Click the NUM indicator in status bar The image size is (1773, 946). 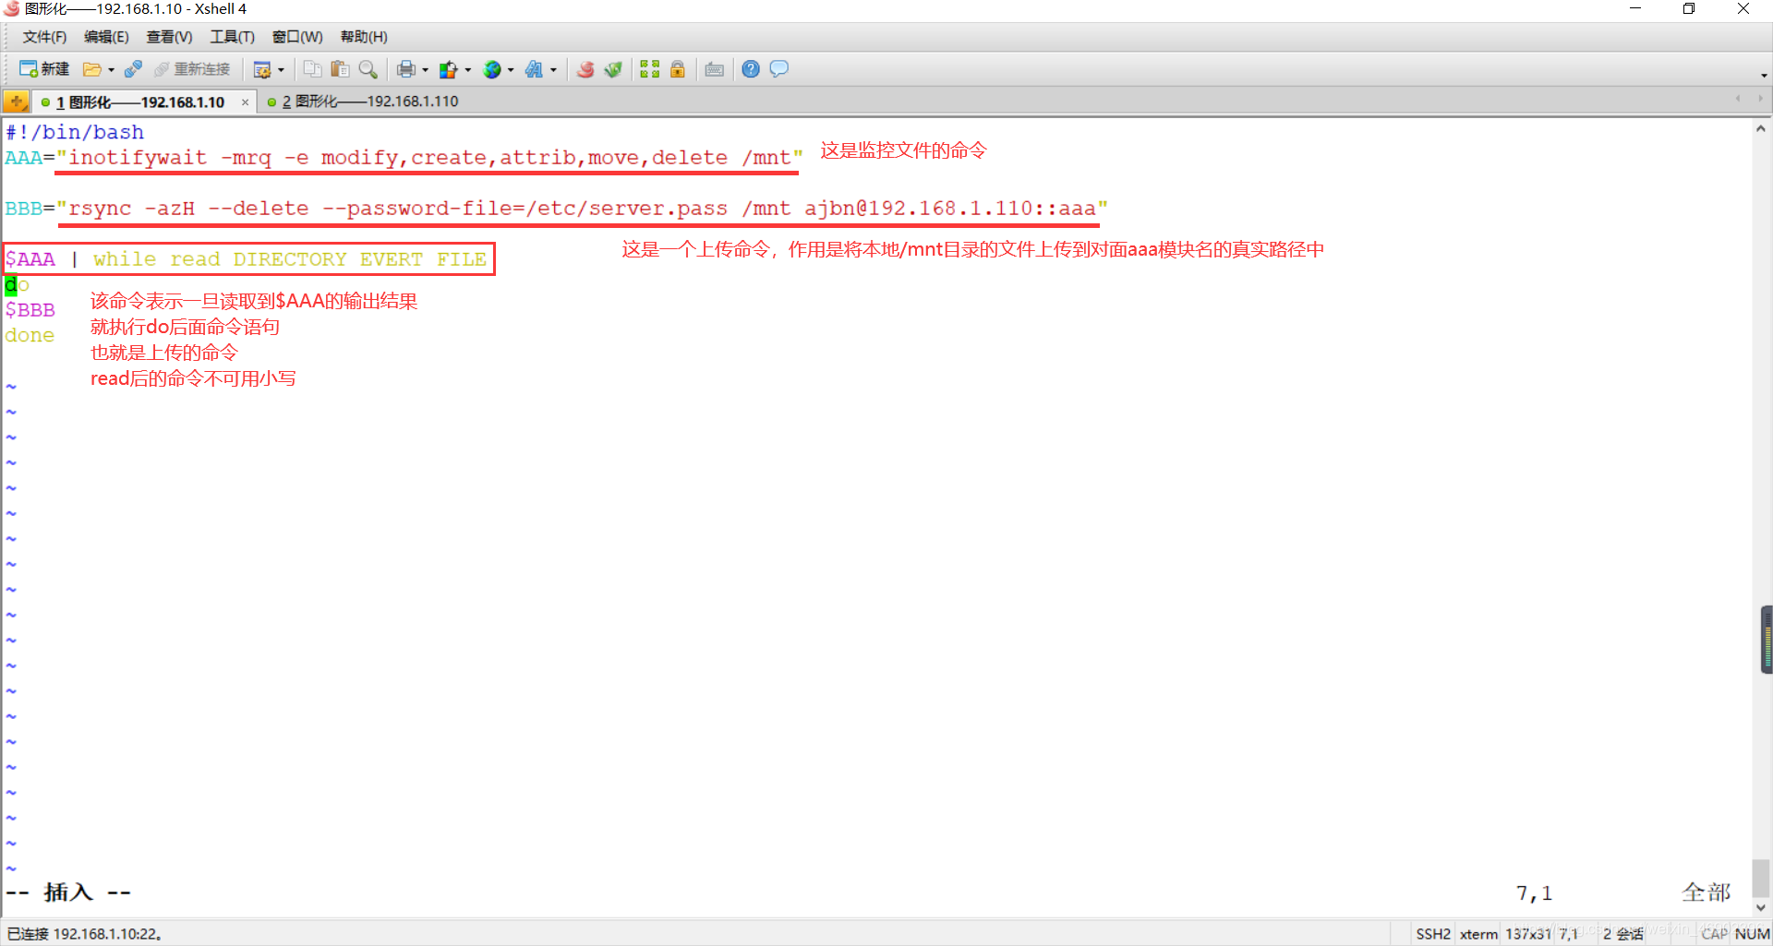(1753, 934)
